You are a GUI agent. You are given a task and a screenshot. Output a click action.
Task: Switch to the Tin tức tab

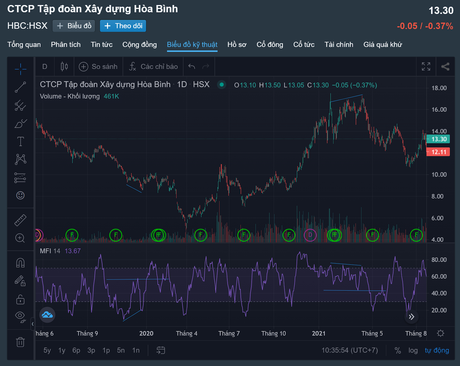pos(102,45)
